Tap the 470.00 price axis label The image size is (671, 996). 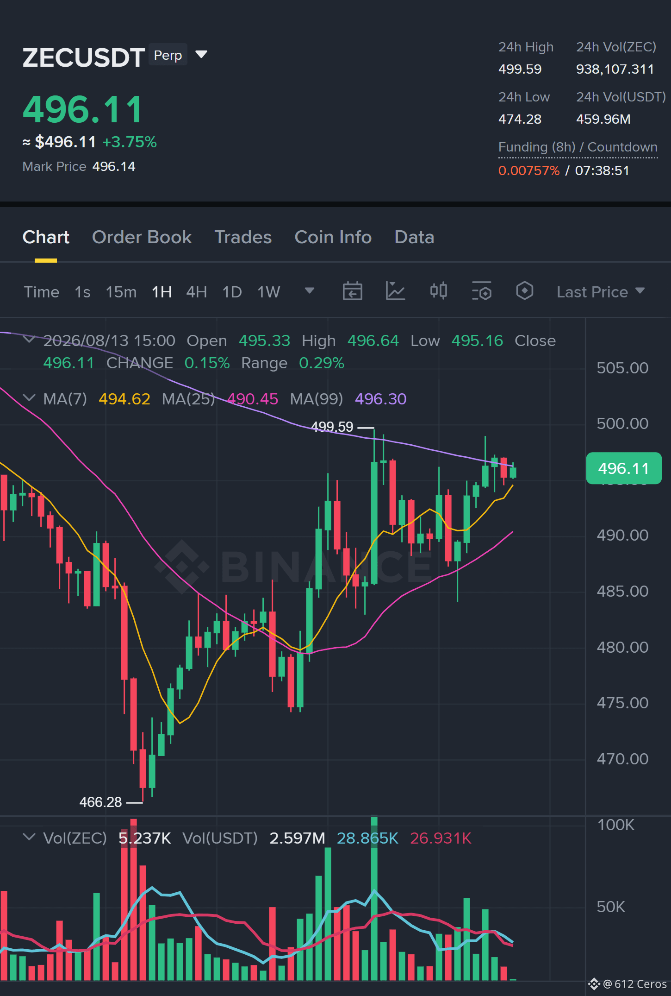tap(622, 759)
